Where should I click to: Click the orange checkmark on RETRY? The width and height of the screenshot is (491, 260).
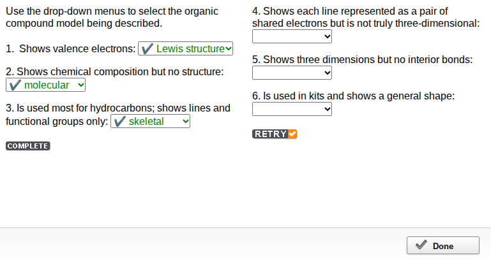[292, 134]
